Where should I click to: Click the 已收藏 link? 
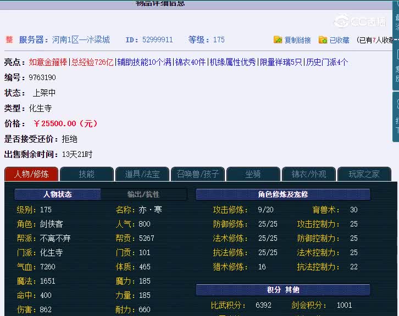[x=339, y=40]
